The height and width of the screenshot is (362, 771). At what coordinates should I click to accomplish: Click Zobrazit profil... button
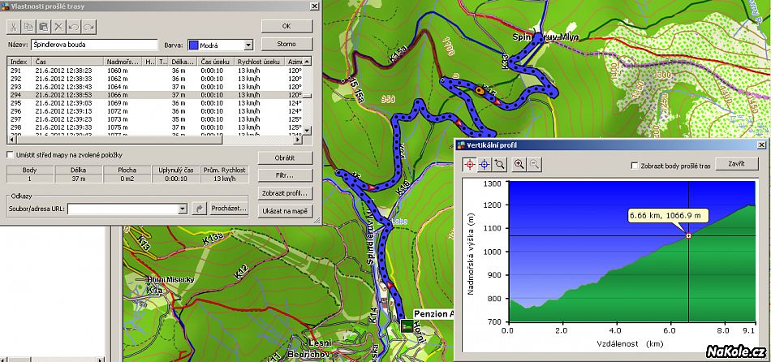(x=285, y=193)
